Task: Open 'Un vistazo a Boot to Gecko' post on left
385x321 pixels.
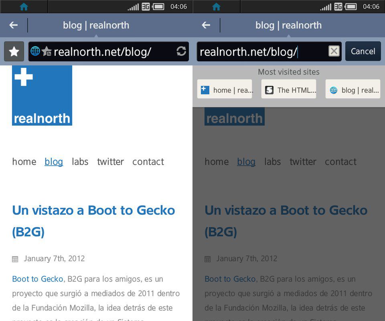Action: 93,221
